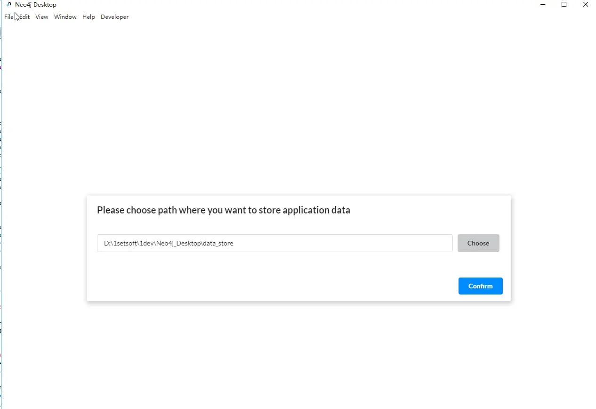Click the 'Please choose path' dialog heading

pos(224,210)
